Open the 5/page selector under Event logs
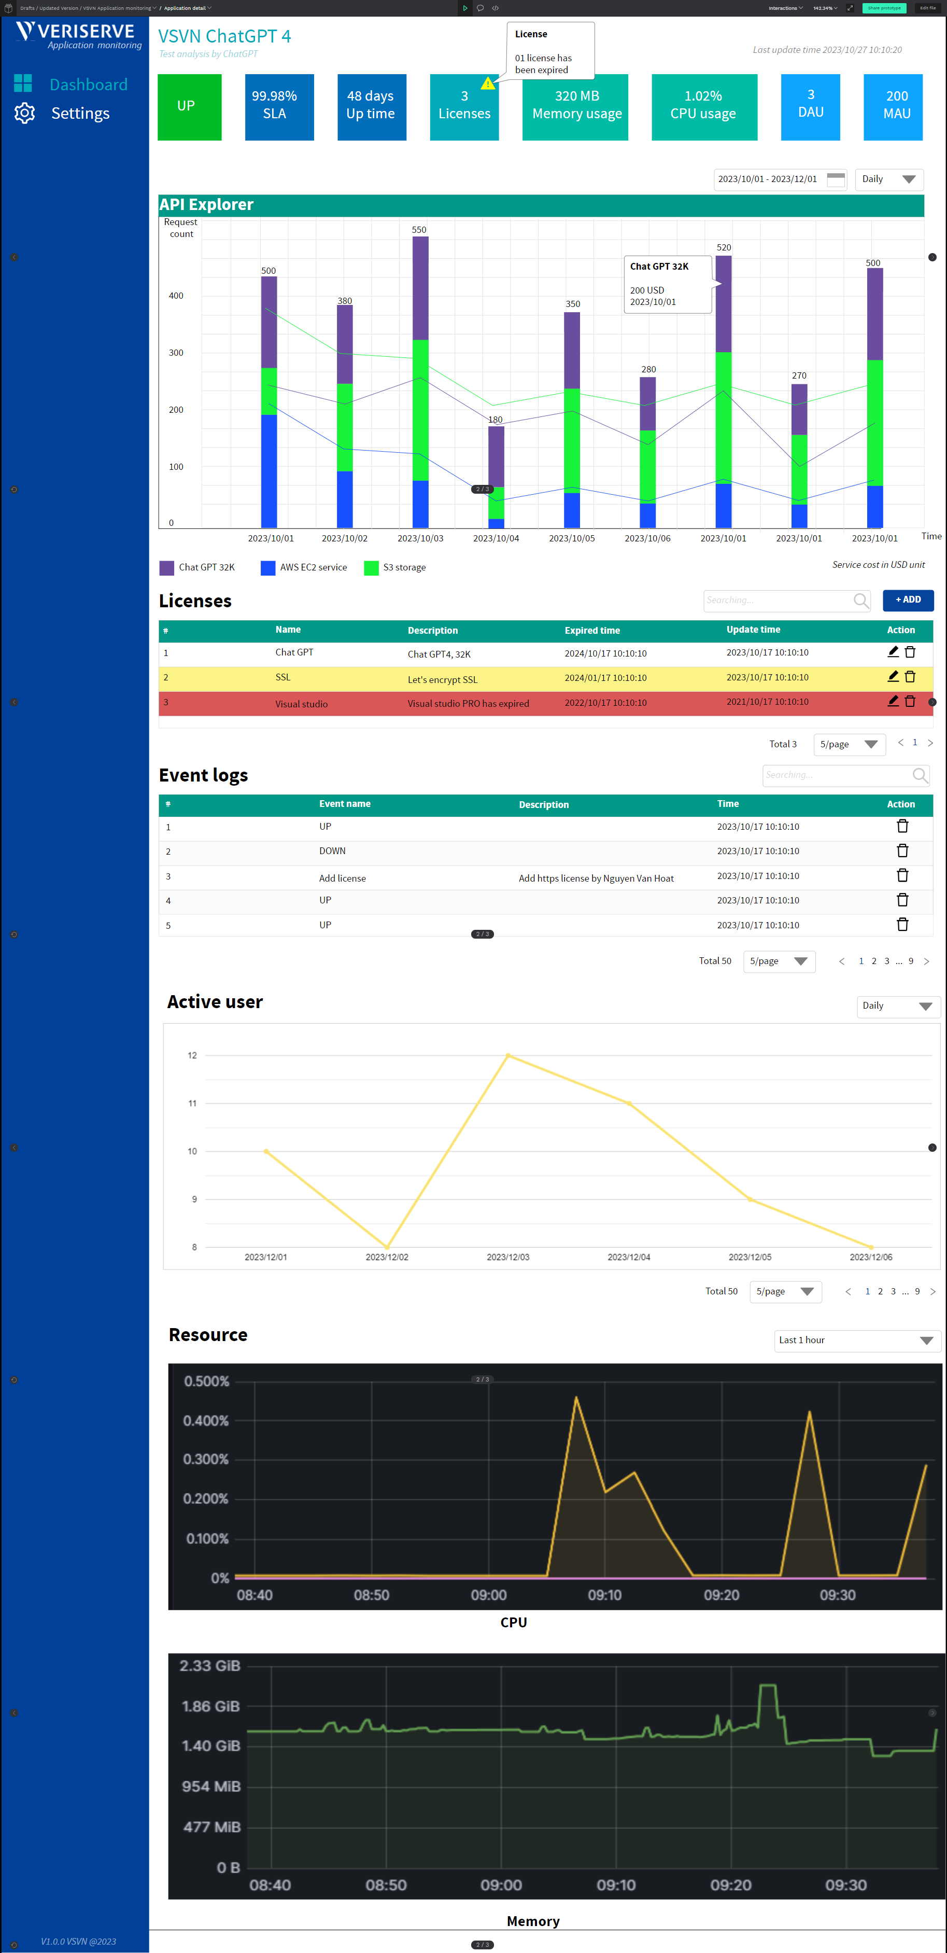This screenshot has height=1953, width=947. pos(779,960)
